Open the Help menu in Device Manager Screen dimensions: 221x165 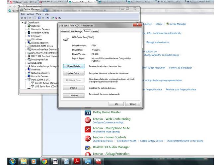tap(46, 14)
